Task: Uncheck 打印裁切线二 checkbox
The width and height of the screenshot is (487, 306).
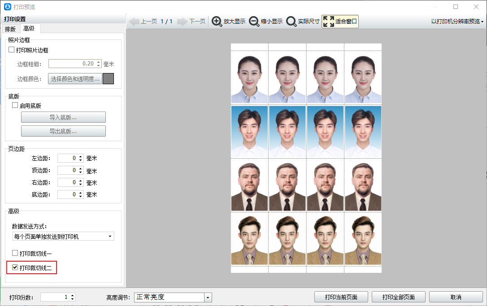Action: [15, 267]
